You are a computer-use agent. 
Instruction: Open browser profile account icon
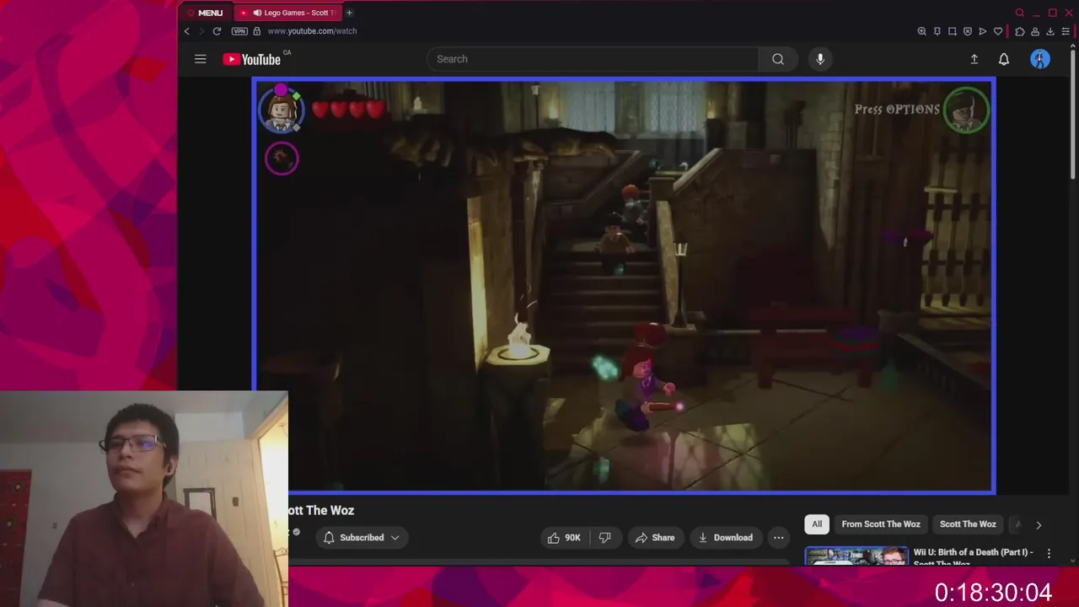tap(1035, 31)
